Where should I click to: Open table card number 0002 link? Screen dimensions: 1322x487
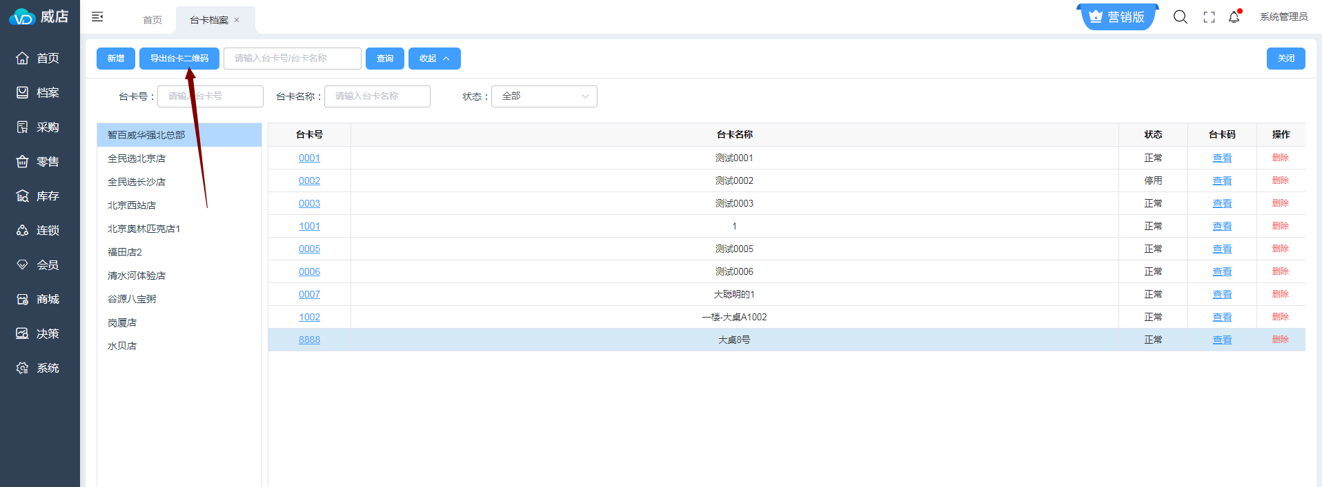(x=309, y=180)
